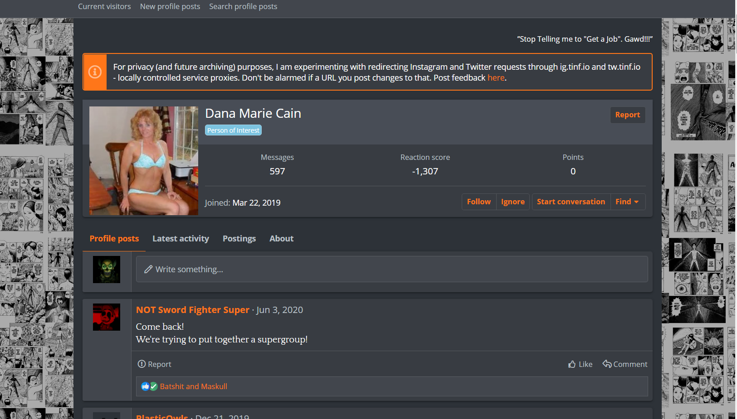Click the green checkmark reaction icon

[x=154, y=386]
